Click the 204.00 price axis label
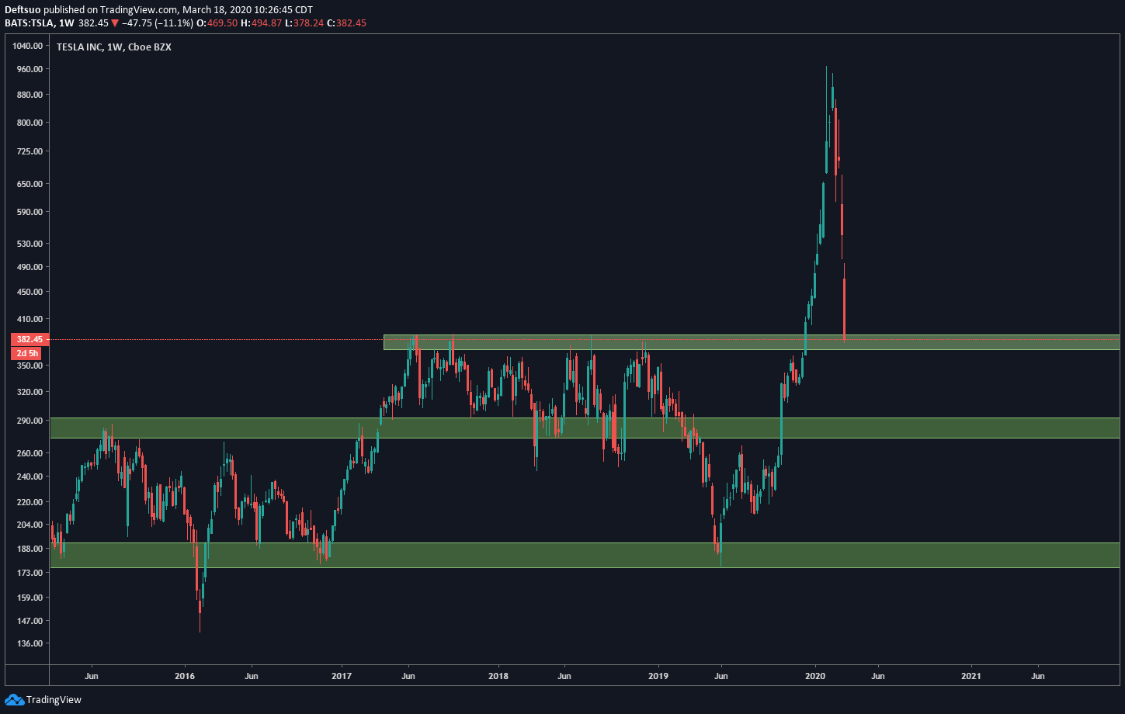This screenshot has height=714, width=1125. [28, 525]
